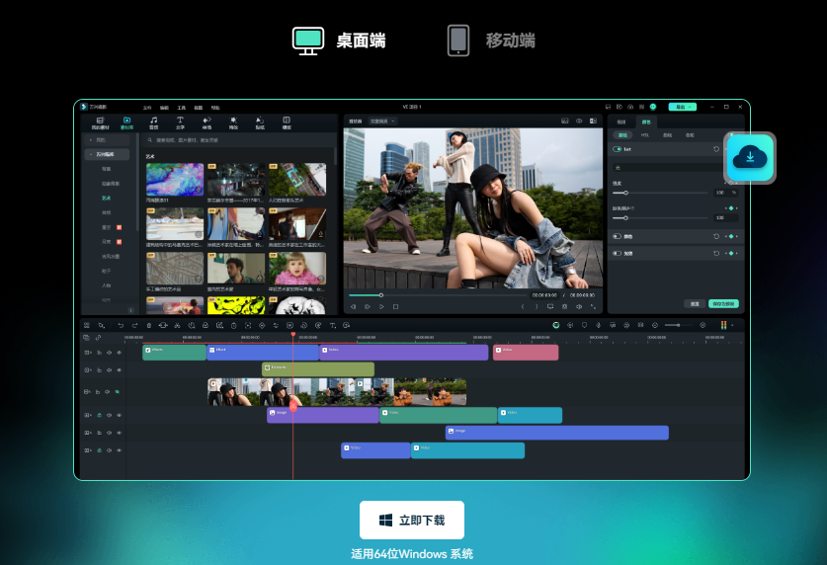Viewport: 827px width, 565px height.
Task: Click the media library search field
Action: (x=240, y=140)
